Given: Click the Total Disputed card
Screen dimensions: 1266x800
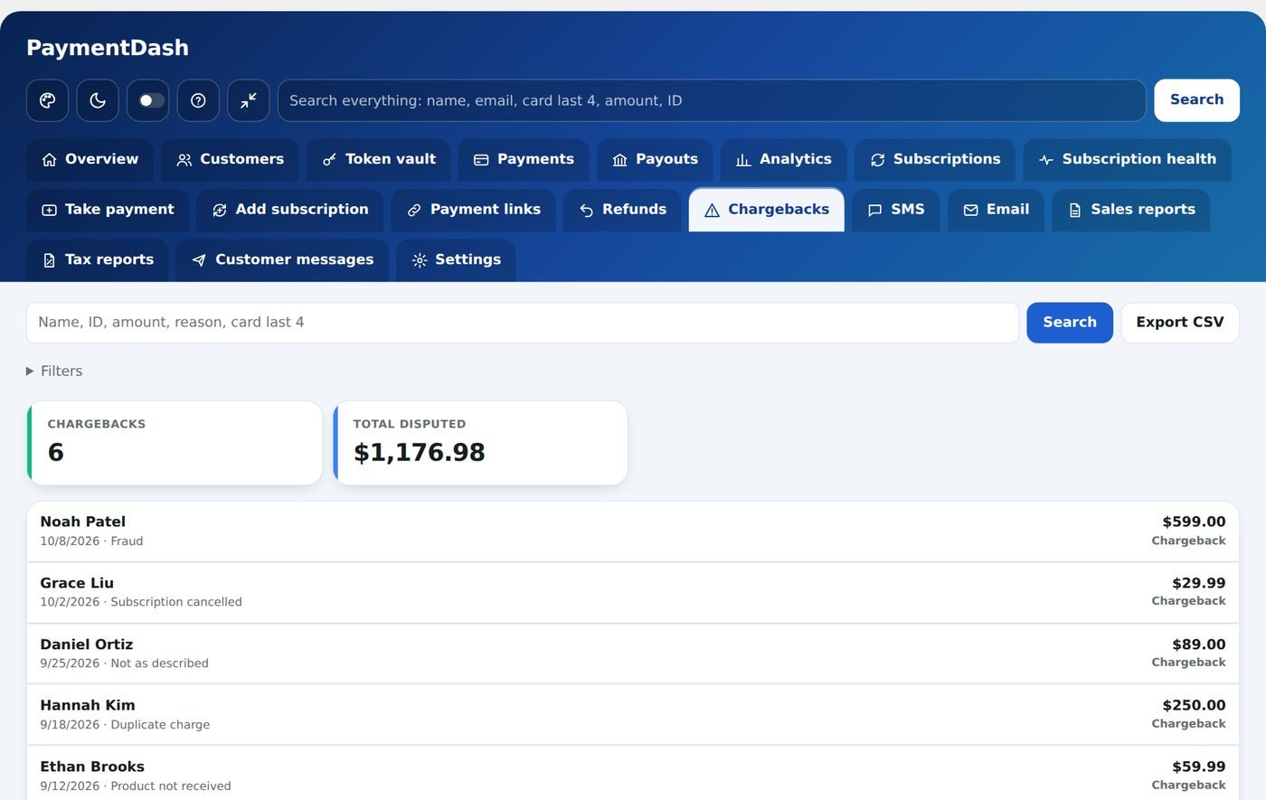Looking at the screenshot, I should pos(480,443).
